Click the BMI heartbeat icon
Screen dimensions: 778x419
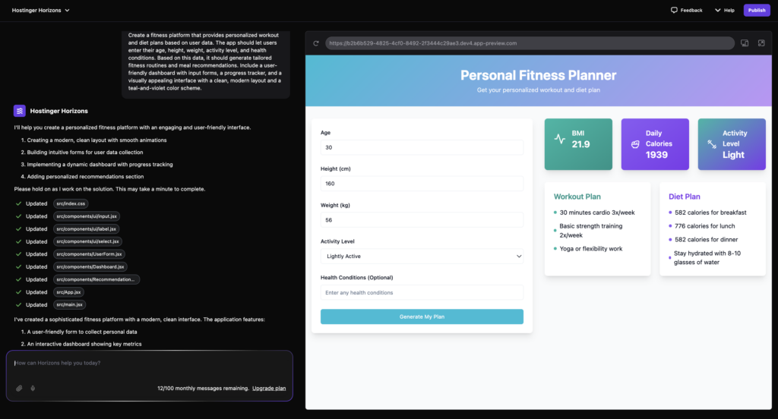coord(560,139)
